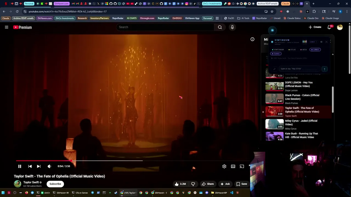Go back in browser history
351x197 pixels.
[x=4, y=11]
